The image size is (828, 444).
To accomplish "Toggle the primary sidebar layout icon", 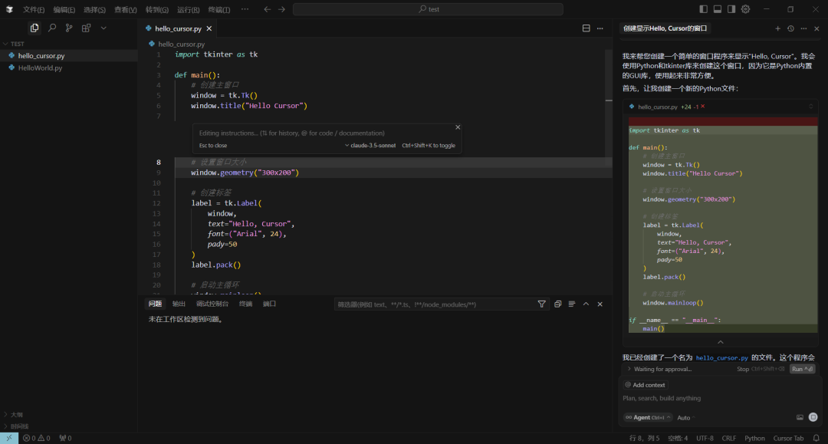I will pos(703,9).
